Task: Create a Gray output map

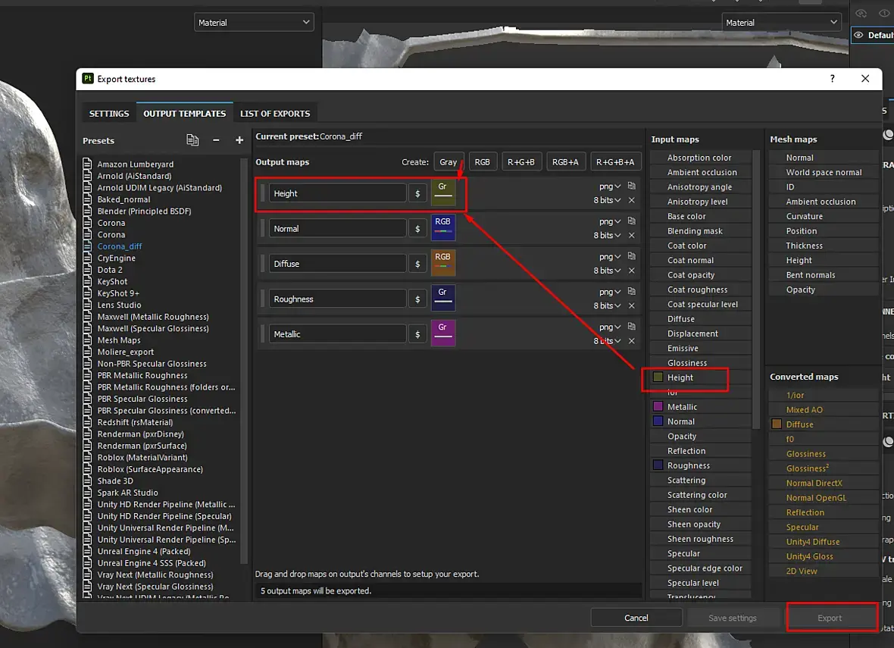Action: point(449,162)
